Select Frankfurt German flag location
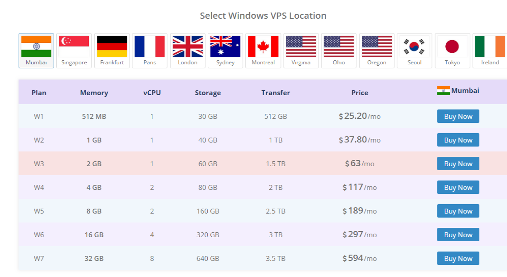This screenshot has width=507, height=277. pyautogui.click(x=112, y=51)
